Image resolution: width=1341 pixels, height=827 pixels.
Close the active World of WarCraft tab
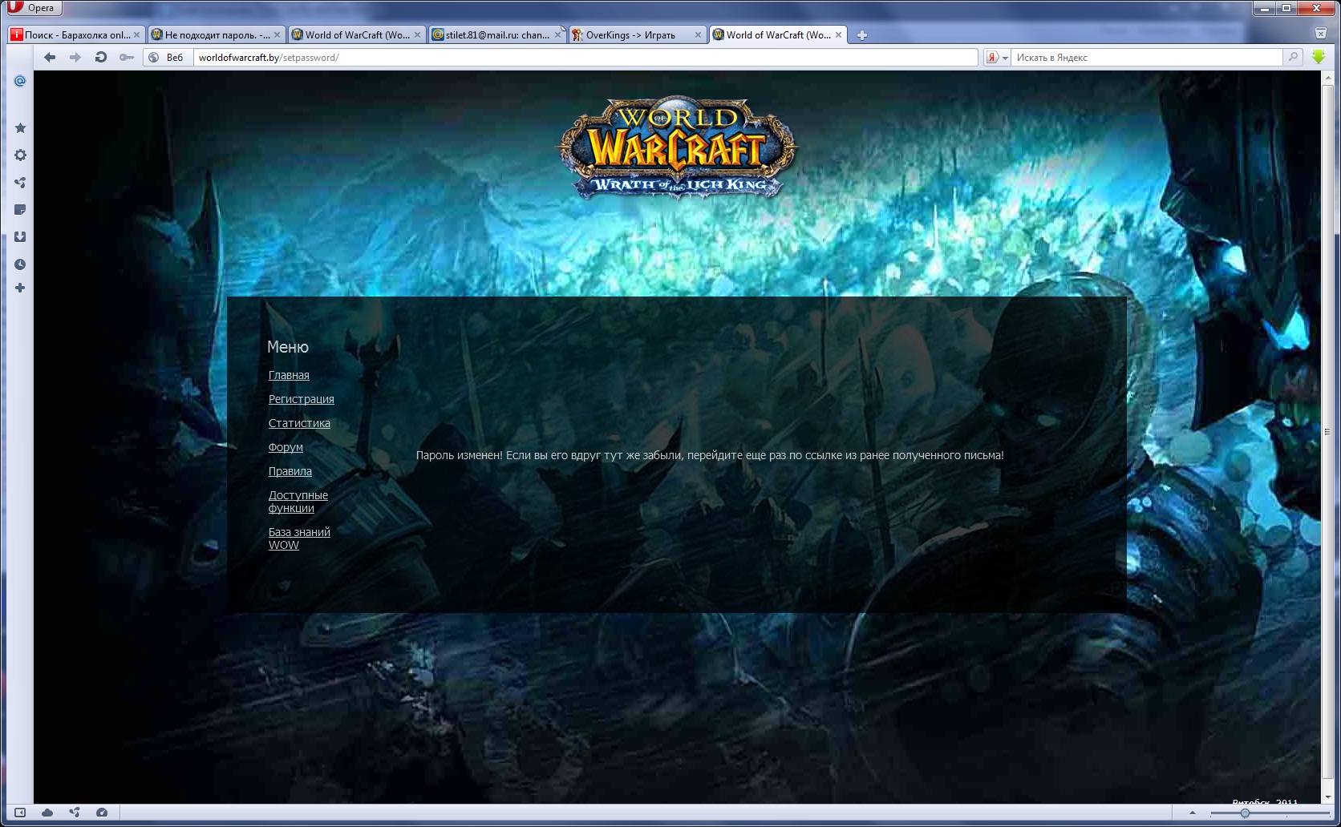click(x=839, y=35)
